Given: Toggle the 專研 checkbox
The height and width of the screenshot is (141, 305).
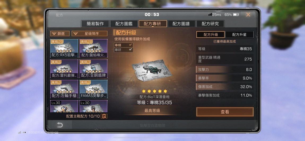Looking at the screenshot, I should 130,50.
